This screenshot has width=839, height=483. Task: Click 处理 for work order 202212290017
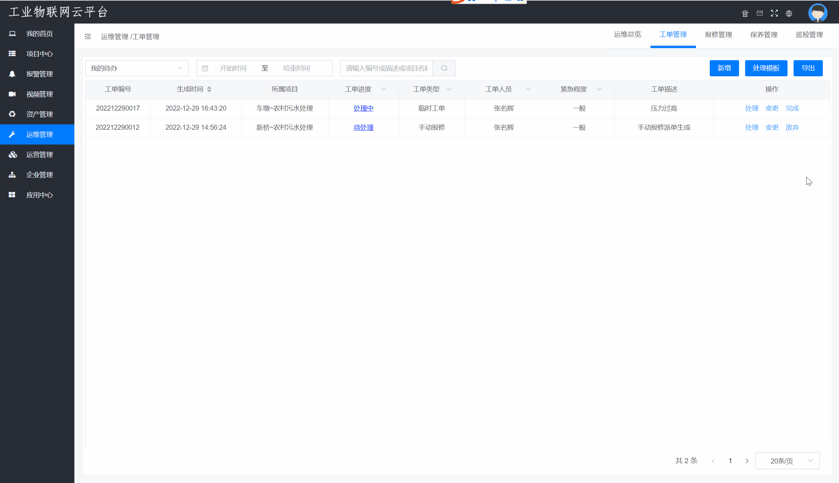pyautogui.click(x=752, y=108)
